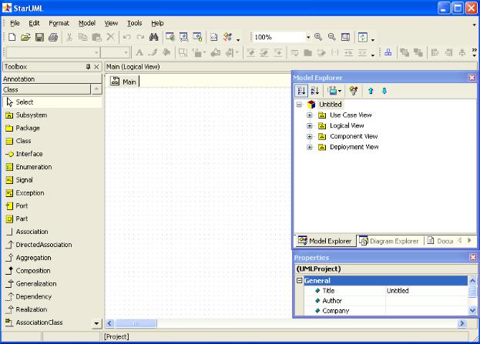Screen dimensions: 480x344
Task: Open the Annotation toolbox section
Action: pos(52,79)
